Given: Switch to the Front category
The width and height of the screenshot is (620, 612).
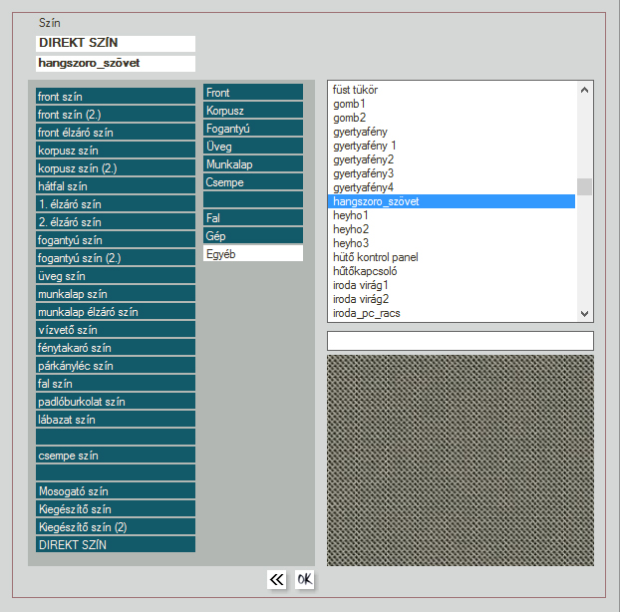Looking at the screenshot, I should click(253, 92).
